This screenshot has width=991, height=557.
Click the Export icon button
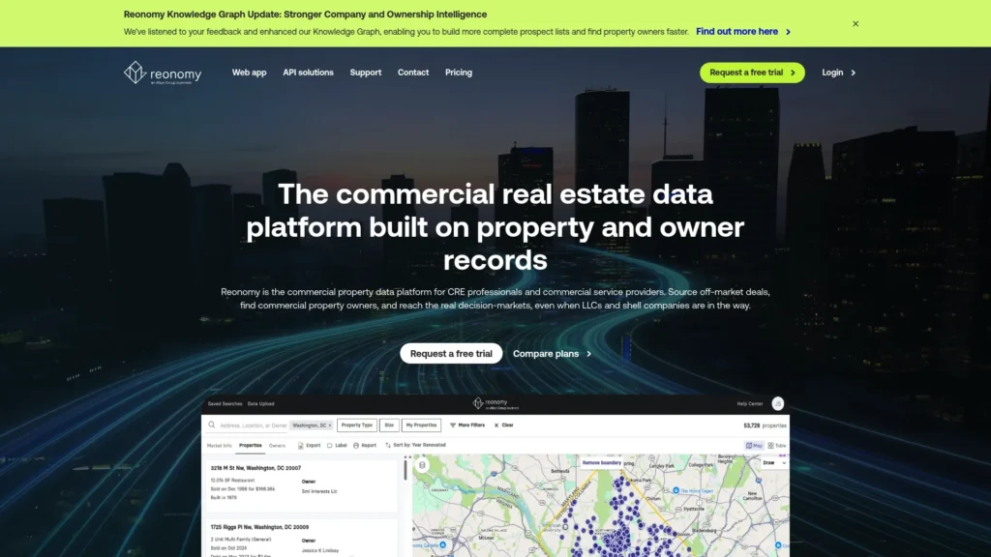[309, 445]
